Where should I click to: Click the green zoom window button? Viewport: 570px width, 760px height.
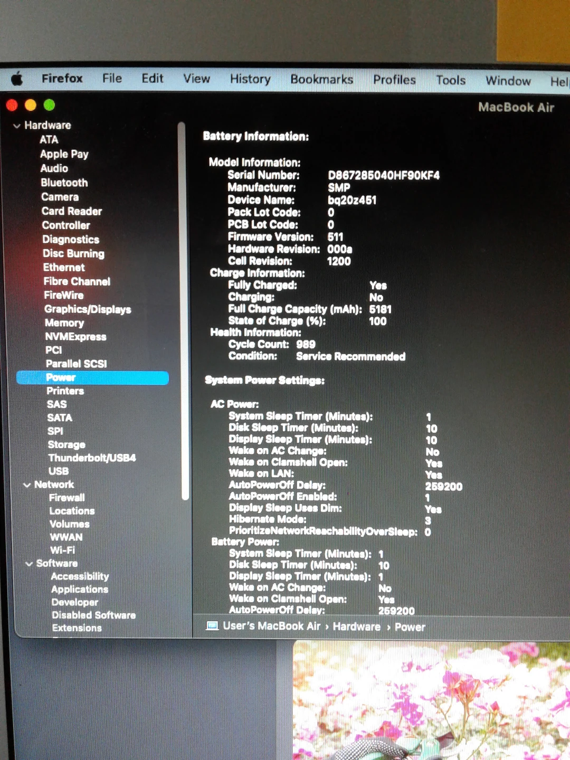[49, 105]
